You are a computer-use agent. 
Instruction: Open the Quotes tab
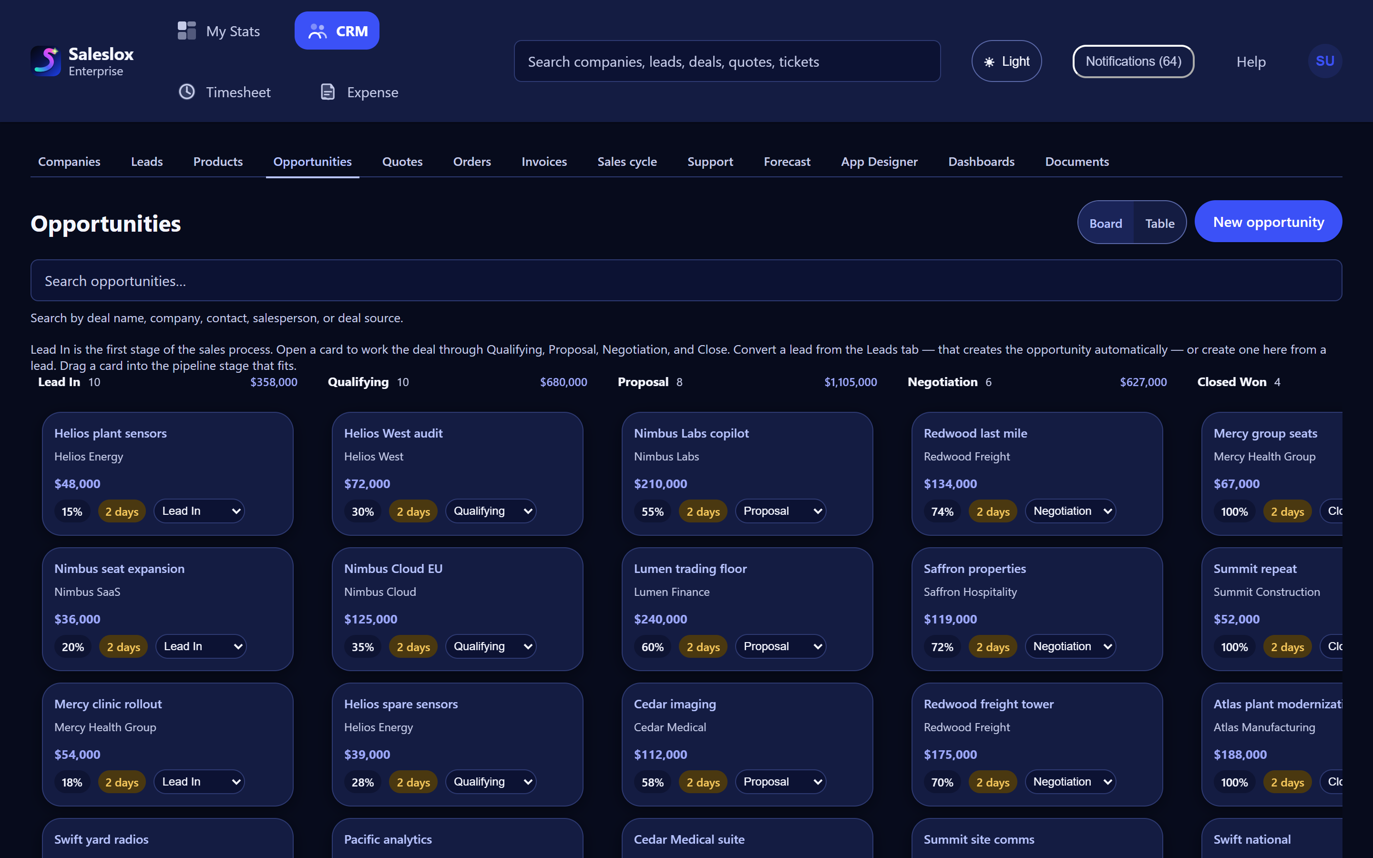click(x=402, y=162)
